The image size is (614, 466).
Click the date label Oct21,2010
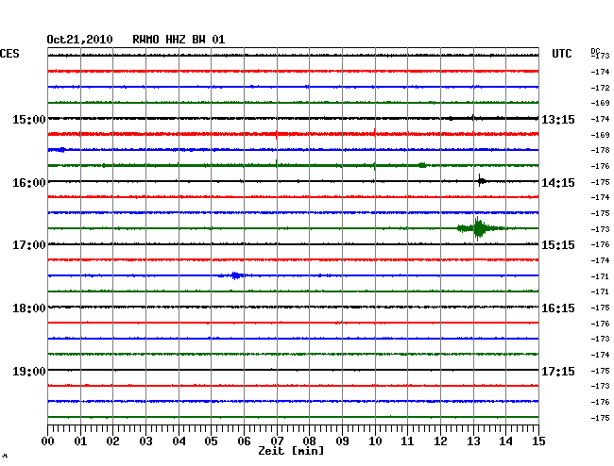[79, 40]
